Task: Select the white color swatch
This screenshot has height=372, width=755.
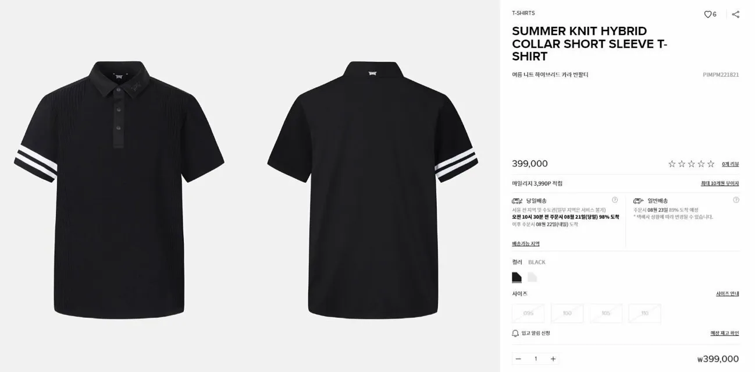Action: point(532,277)
